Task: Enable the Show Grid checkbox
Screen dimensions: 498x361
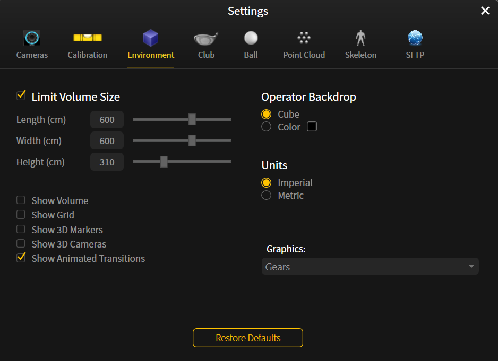Action: point(21,215)
